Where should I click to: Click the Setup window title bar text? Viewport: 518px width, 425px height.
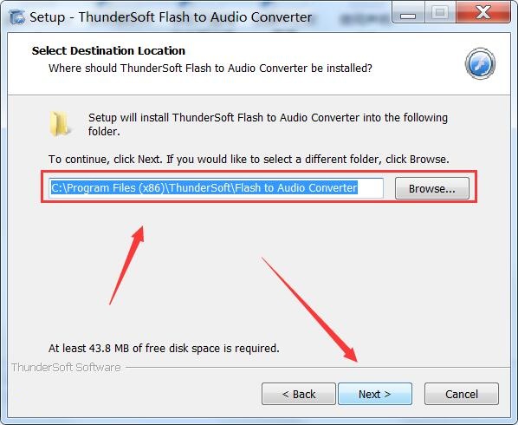click(x=171, y=17)
